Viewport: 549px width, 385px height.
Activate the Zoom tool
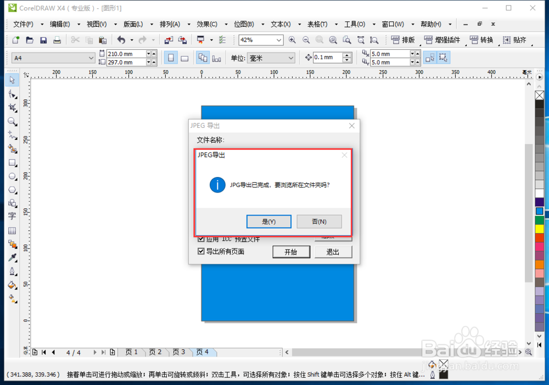[x=12, y=121]
